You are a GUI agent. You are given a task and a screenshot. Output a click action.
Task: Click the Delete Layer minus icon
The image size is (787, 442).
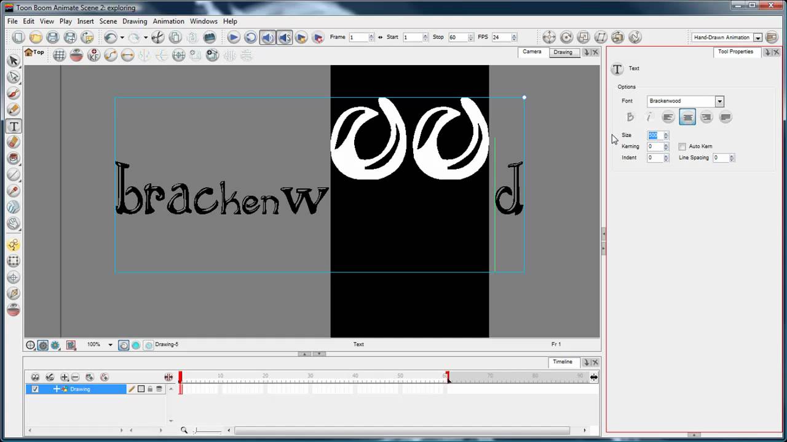point(75,378)
